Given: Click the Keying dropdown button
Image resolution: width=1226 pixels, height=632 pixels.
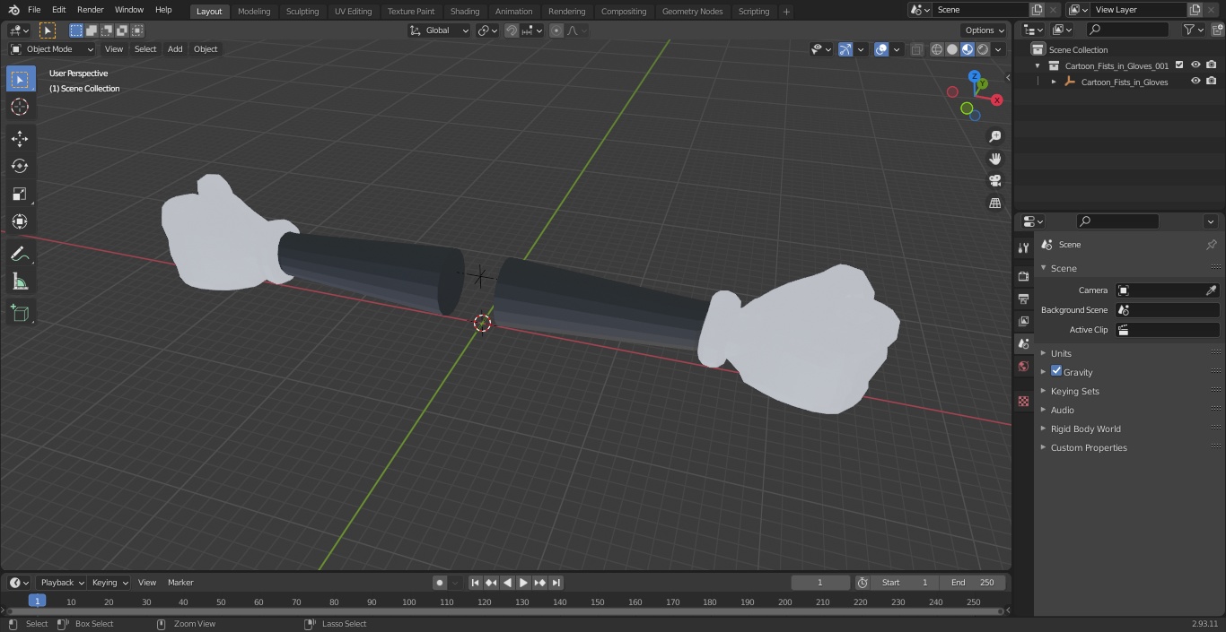Looking at the screenshot, I should point(109,583).
